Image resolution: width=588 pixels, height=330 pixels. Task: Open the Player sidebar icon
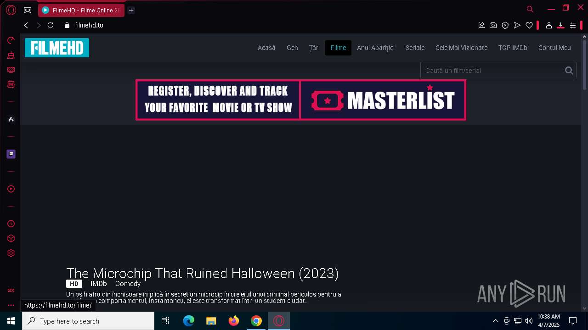[11, 189]
